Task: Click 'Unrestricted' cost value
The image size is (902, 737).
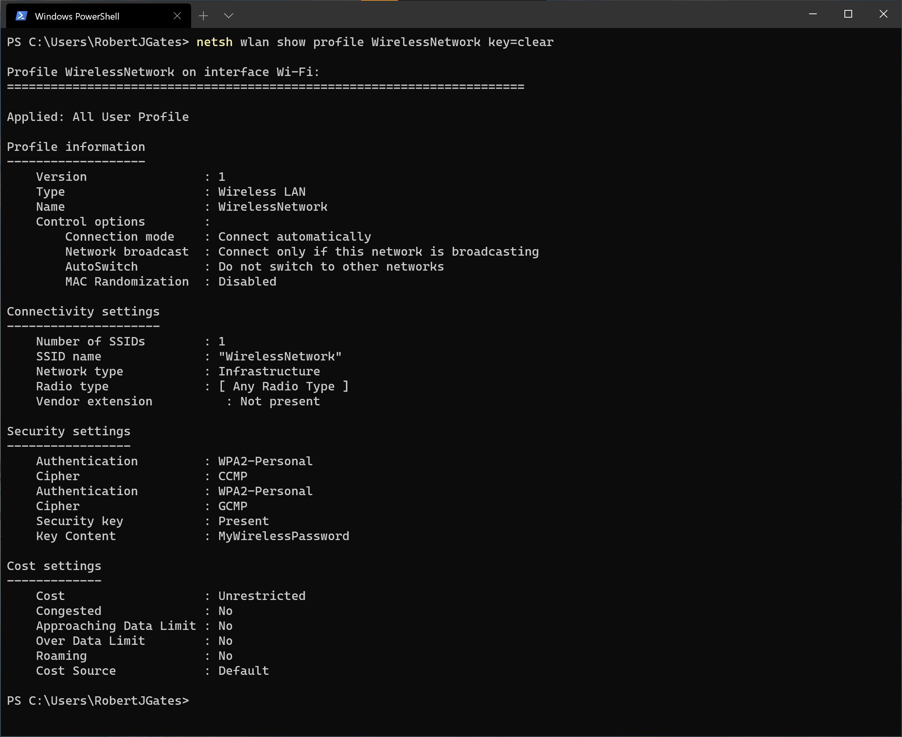Action: [262, 596]
